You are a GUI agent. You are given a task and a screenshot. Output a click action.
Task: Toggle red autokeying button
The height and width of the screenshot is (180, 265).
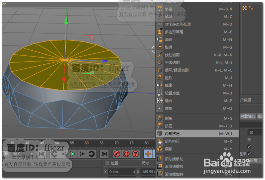126,154
